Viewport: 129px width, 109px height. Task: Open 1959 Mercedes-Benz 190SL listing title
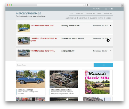click(43, 51)
